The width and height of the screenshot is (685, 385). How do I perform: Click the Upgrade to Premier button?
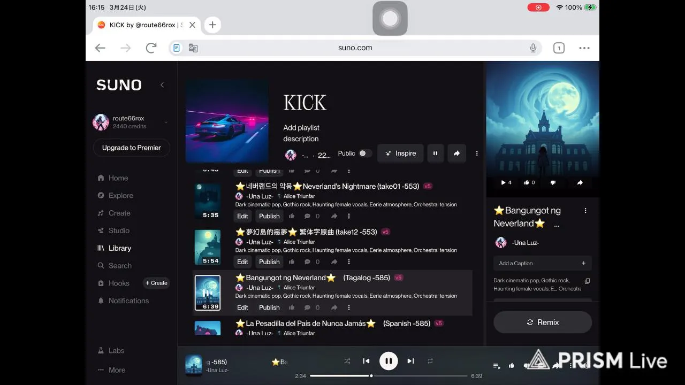click(x=132, y=148)
